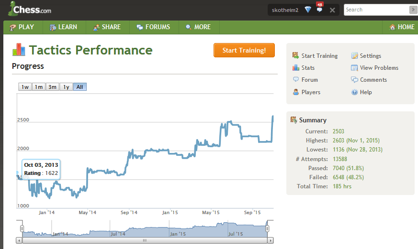Click the Sep '15 x-axis label
Screen dimensions: 418x249
pyautogui.click(x=252, y=213)
